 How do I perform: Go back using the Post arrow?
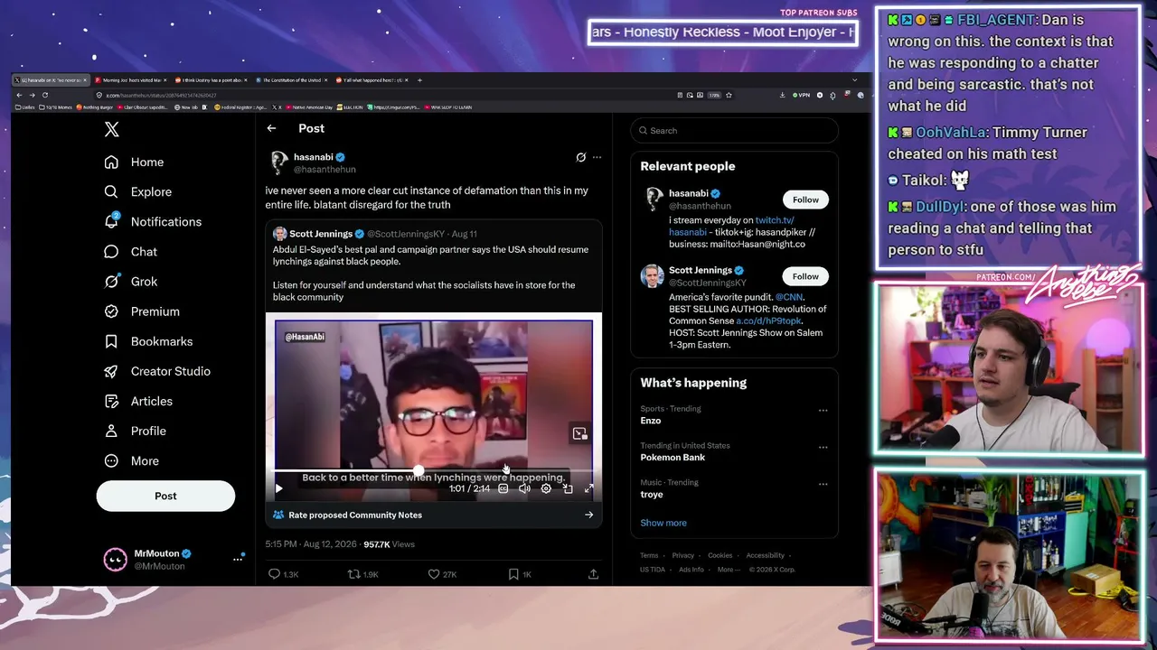pos(271,128)
